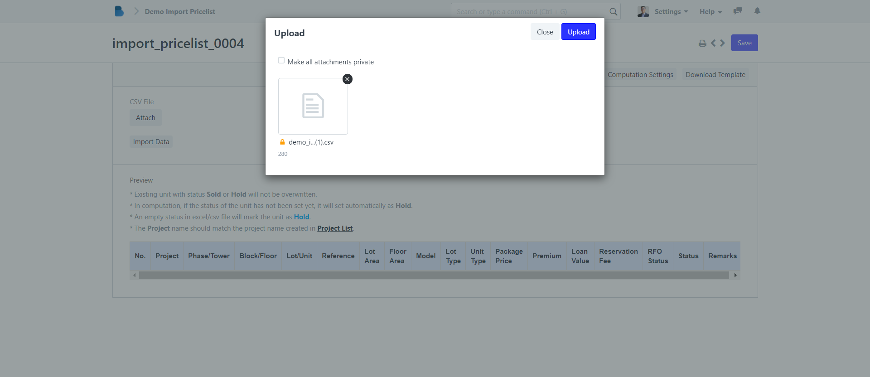870x377 pixels.
Task: Click the search magnifier icon
Action: 613,12
